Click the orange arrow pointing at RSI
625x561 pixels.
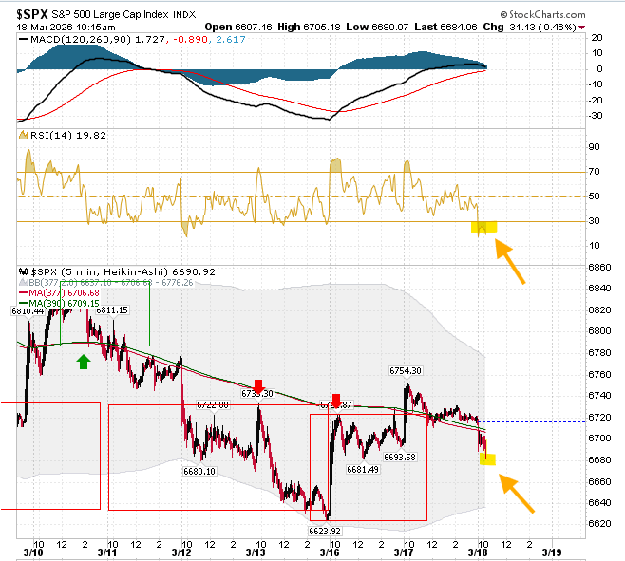pyautogui.click(x=510, y=261)
